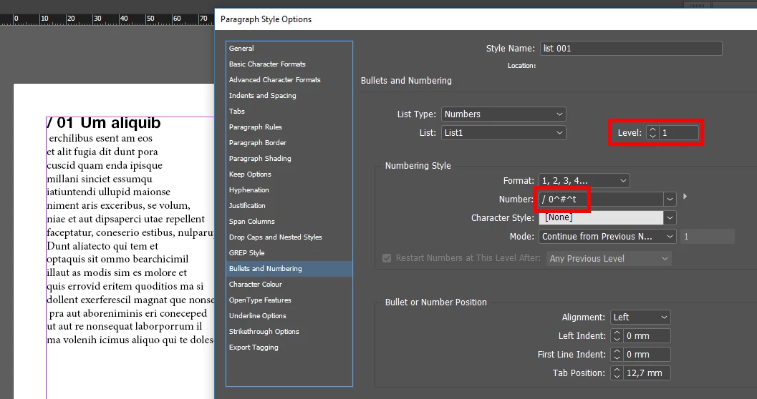This screenshot has height=399, width=757.
Task: Open the General category
Action: pyautogui.click(x=289, y=48)
